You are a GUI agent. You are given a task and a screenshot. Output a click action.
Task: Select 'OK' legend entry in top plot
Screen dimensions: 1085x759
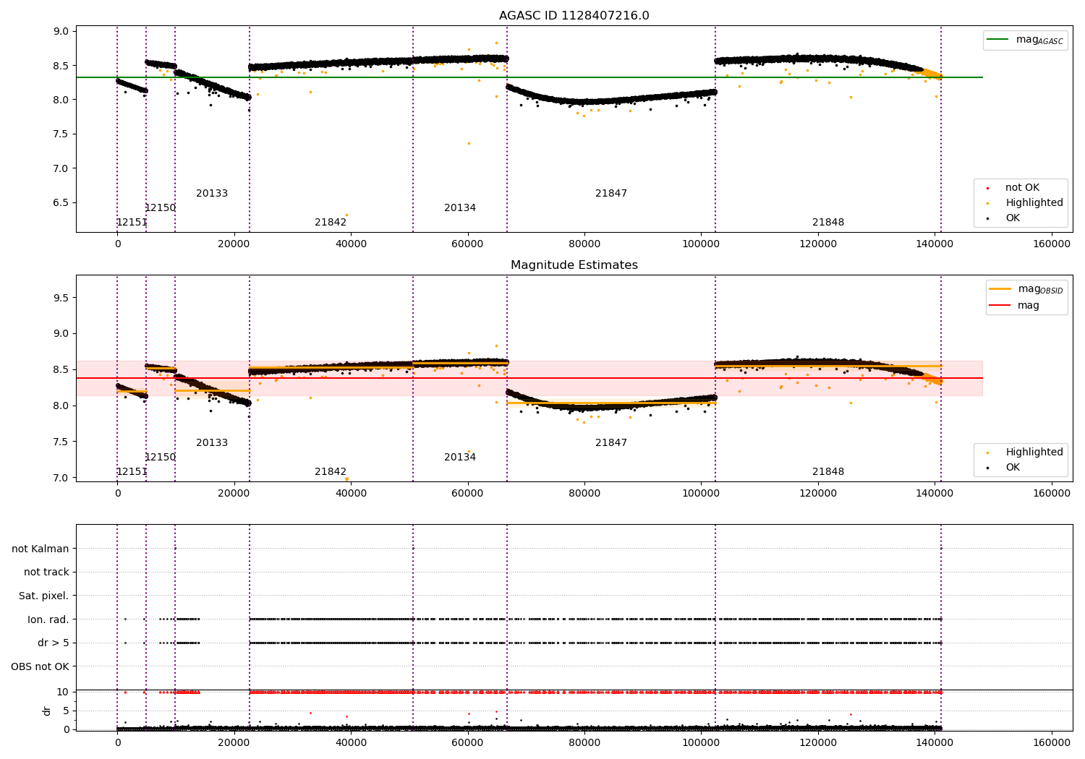[x=1012, y=218]
